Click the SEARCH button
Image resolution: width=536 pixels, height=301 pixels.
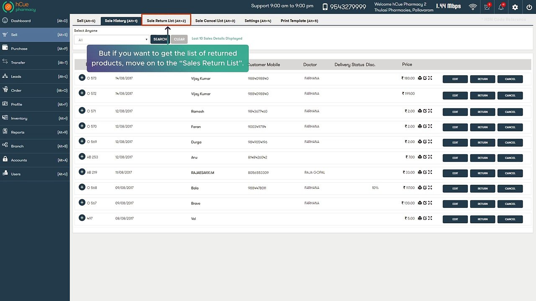click(160, 39)
